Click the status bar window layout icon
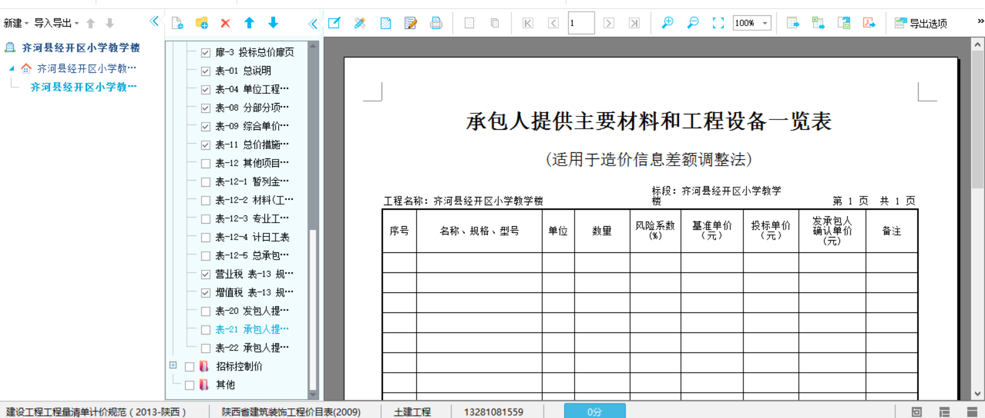 click(917, 412)
